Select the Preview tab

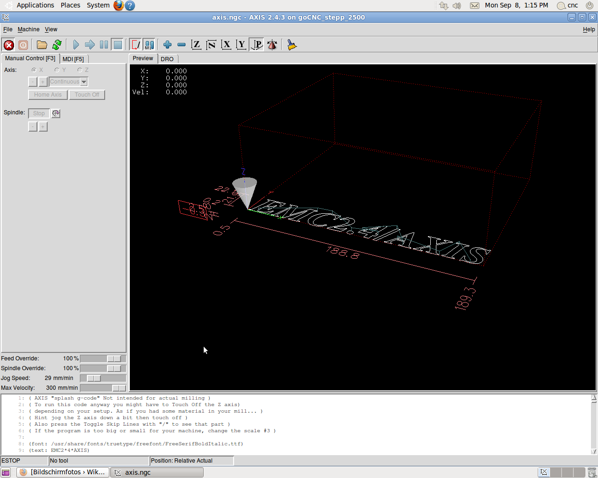click(x=143, y=58)
